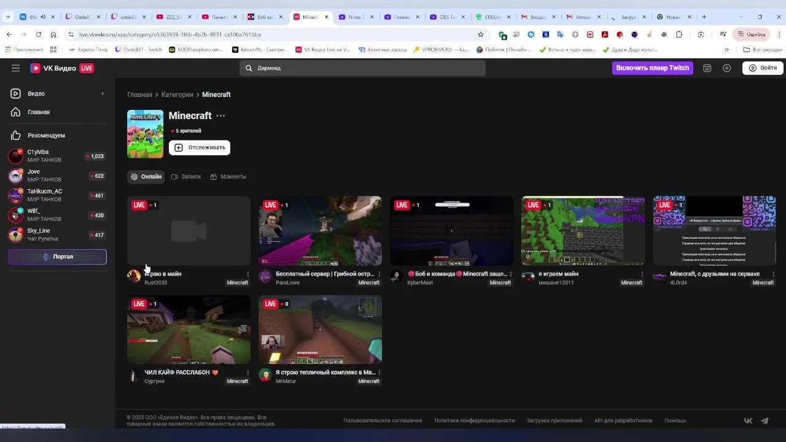The width and height of the screenshot is (786, 442).
Task: Click Главная breadcrumb link
Action: 139,95
